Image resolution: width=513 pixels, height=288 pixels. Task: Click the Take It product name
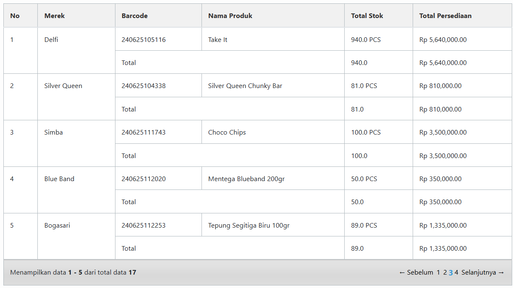pos(218,40)
